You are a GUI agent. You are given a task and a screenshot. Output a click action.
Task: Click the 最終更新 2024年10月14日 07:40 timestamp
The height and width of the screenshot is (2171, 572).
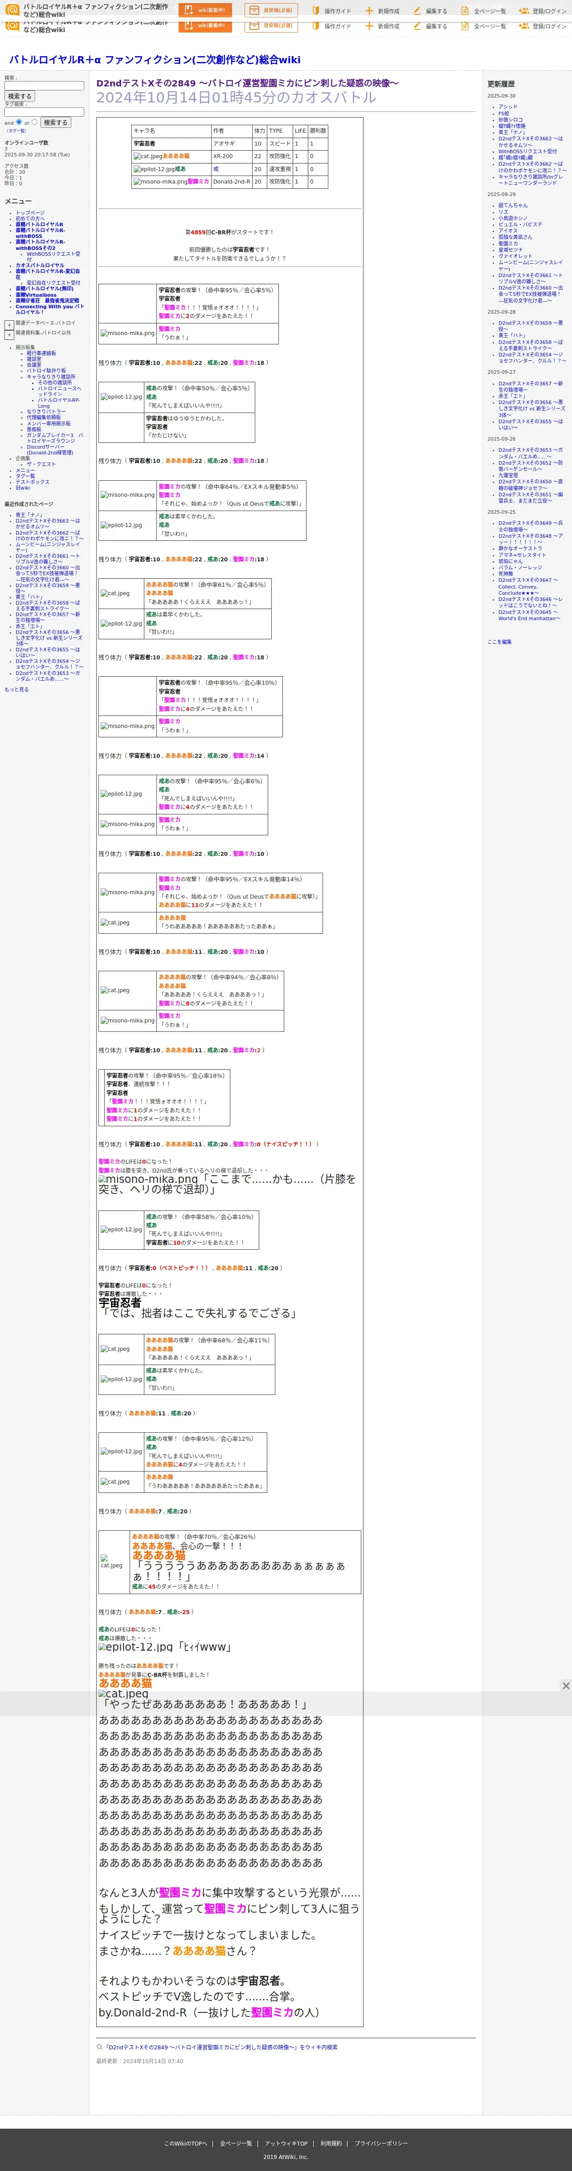click(139, 2061)
